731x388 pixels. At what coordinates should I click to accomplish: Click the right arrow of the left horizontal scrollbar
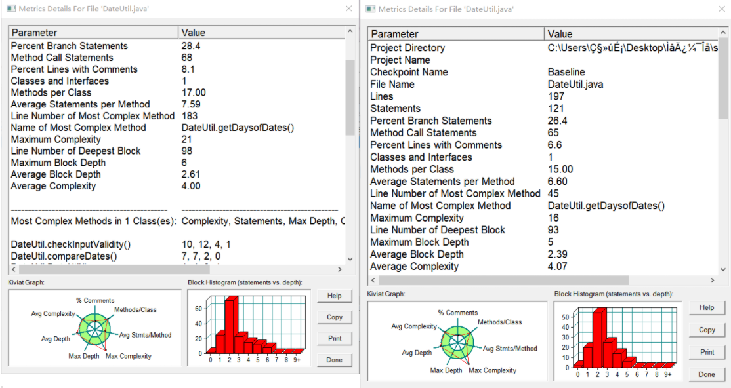point(340,269)
